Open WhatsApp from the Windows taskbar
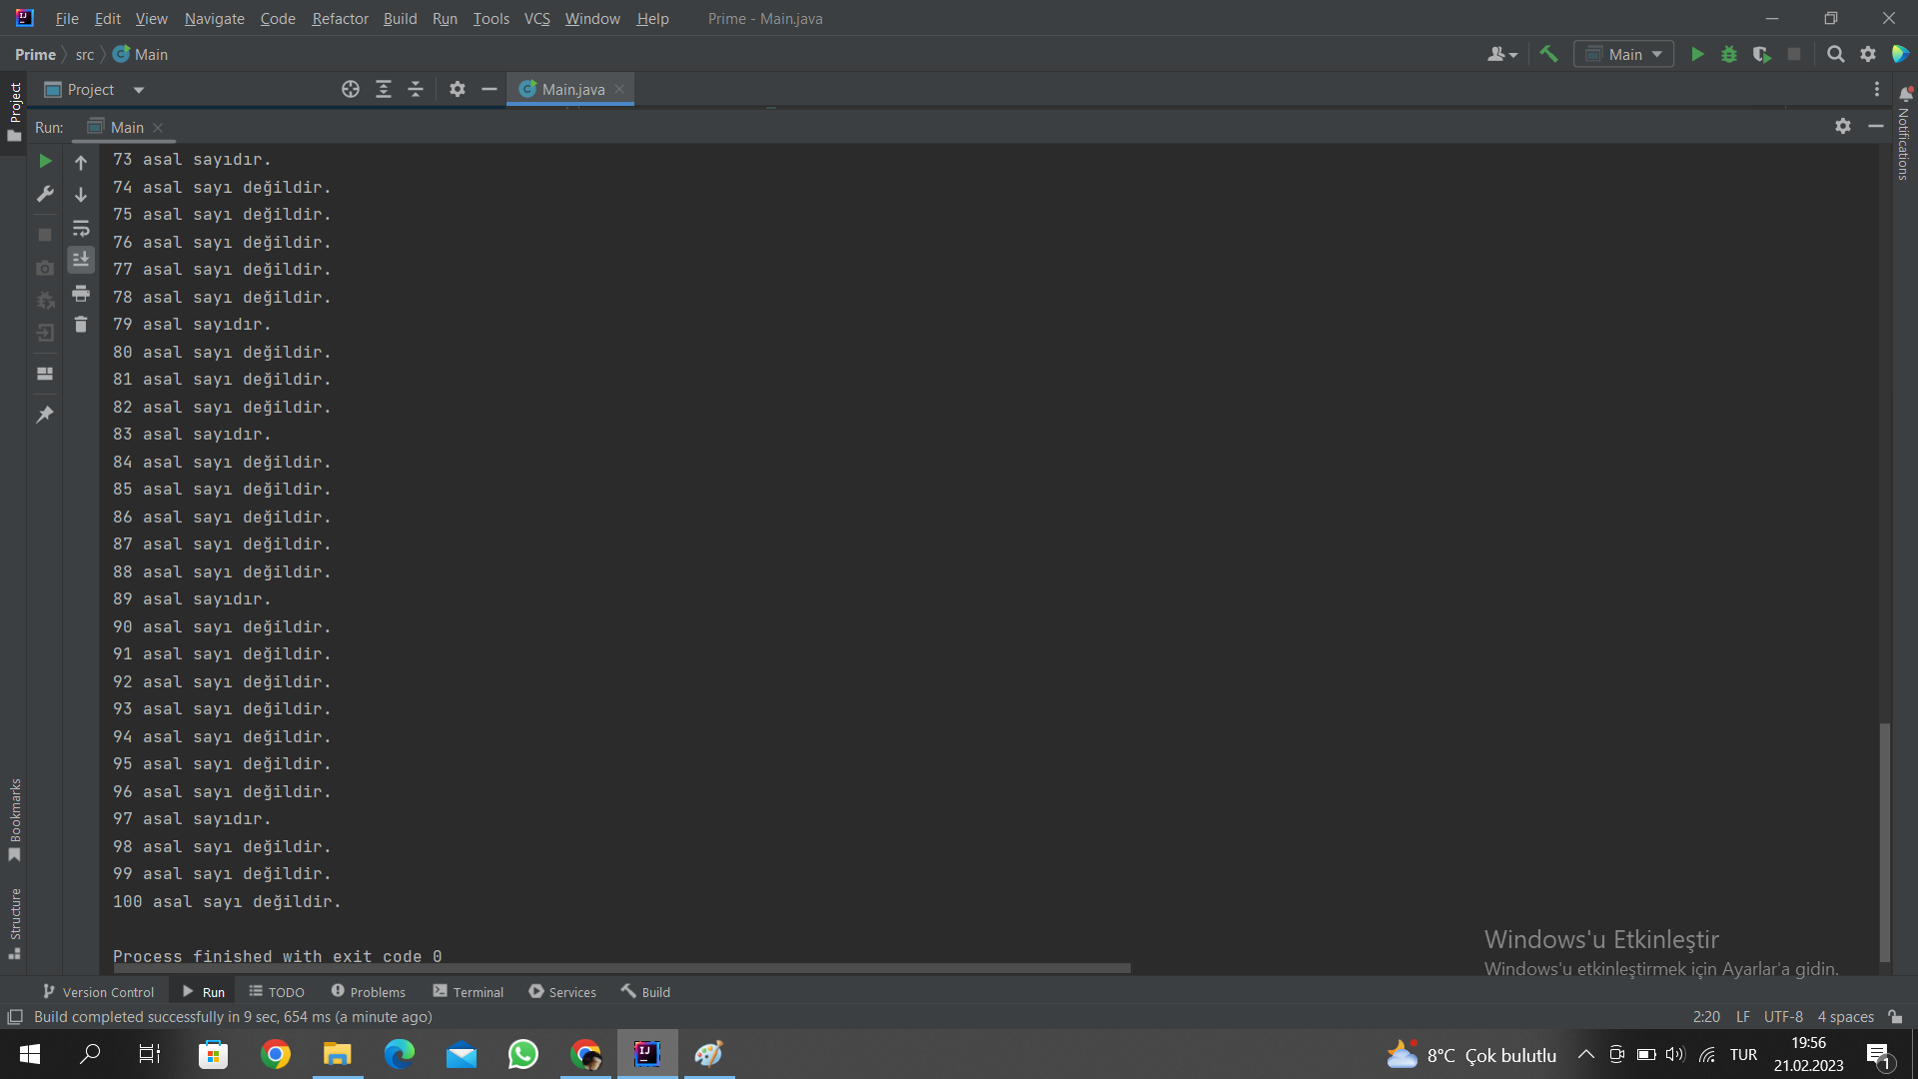The height and width of the screenshot is (1079, 1918). tap(522, 1054)
